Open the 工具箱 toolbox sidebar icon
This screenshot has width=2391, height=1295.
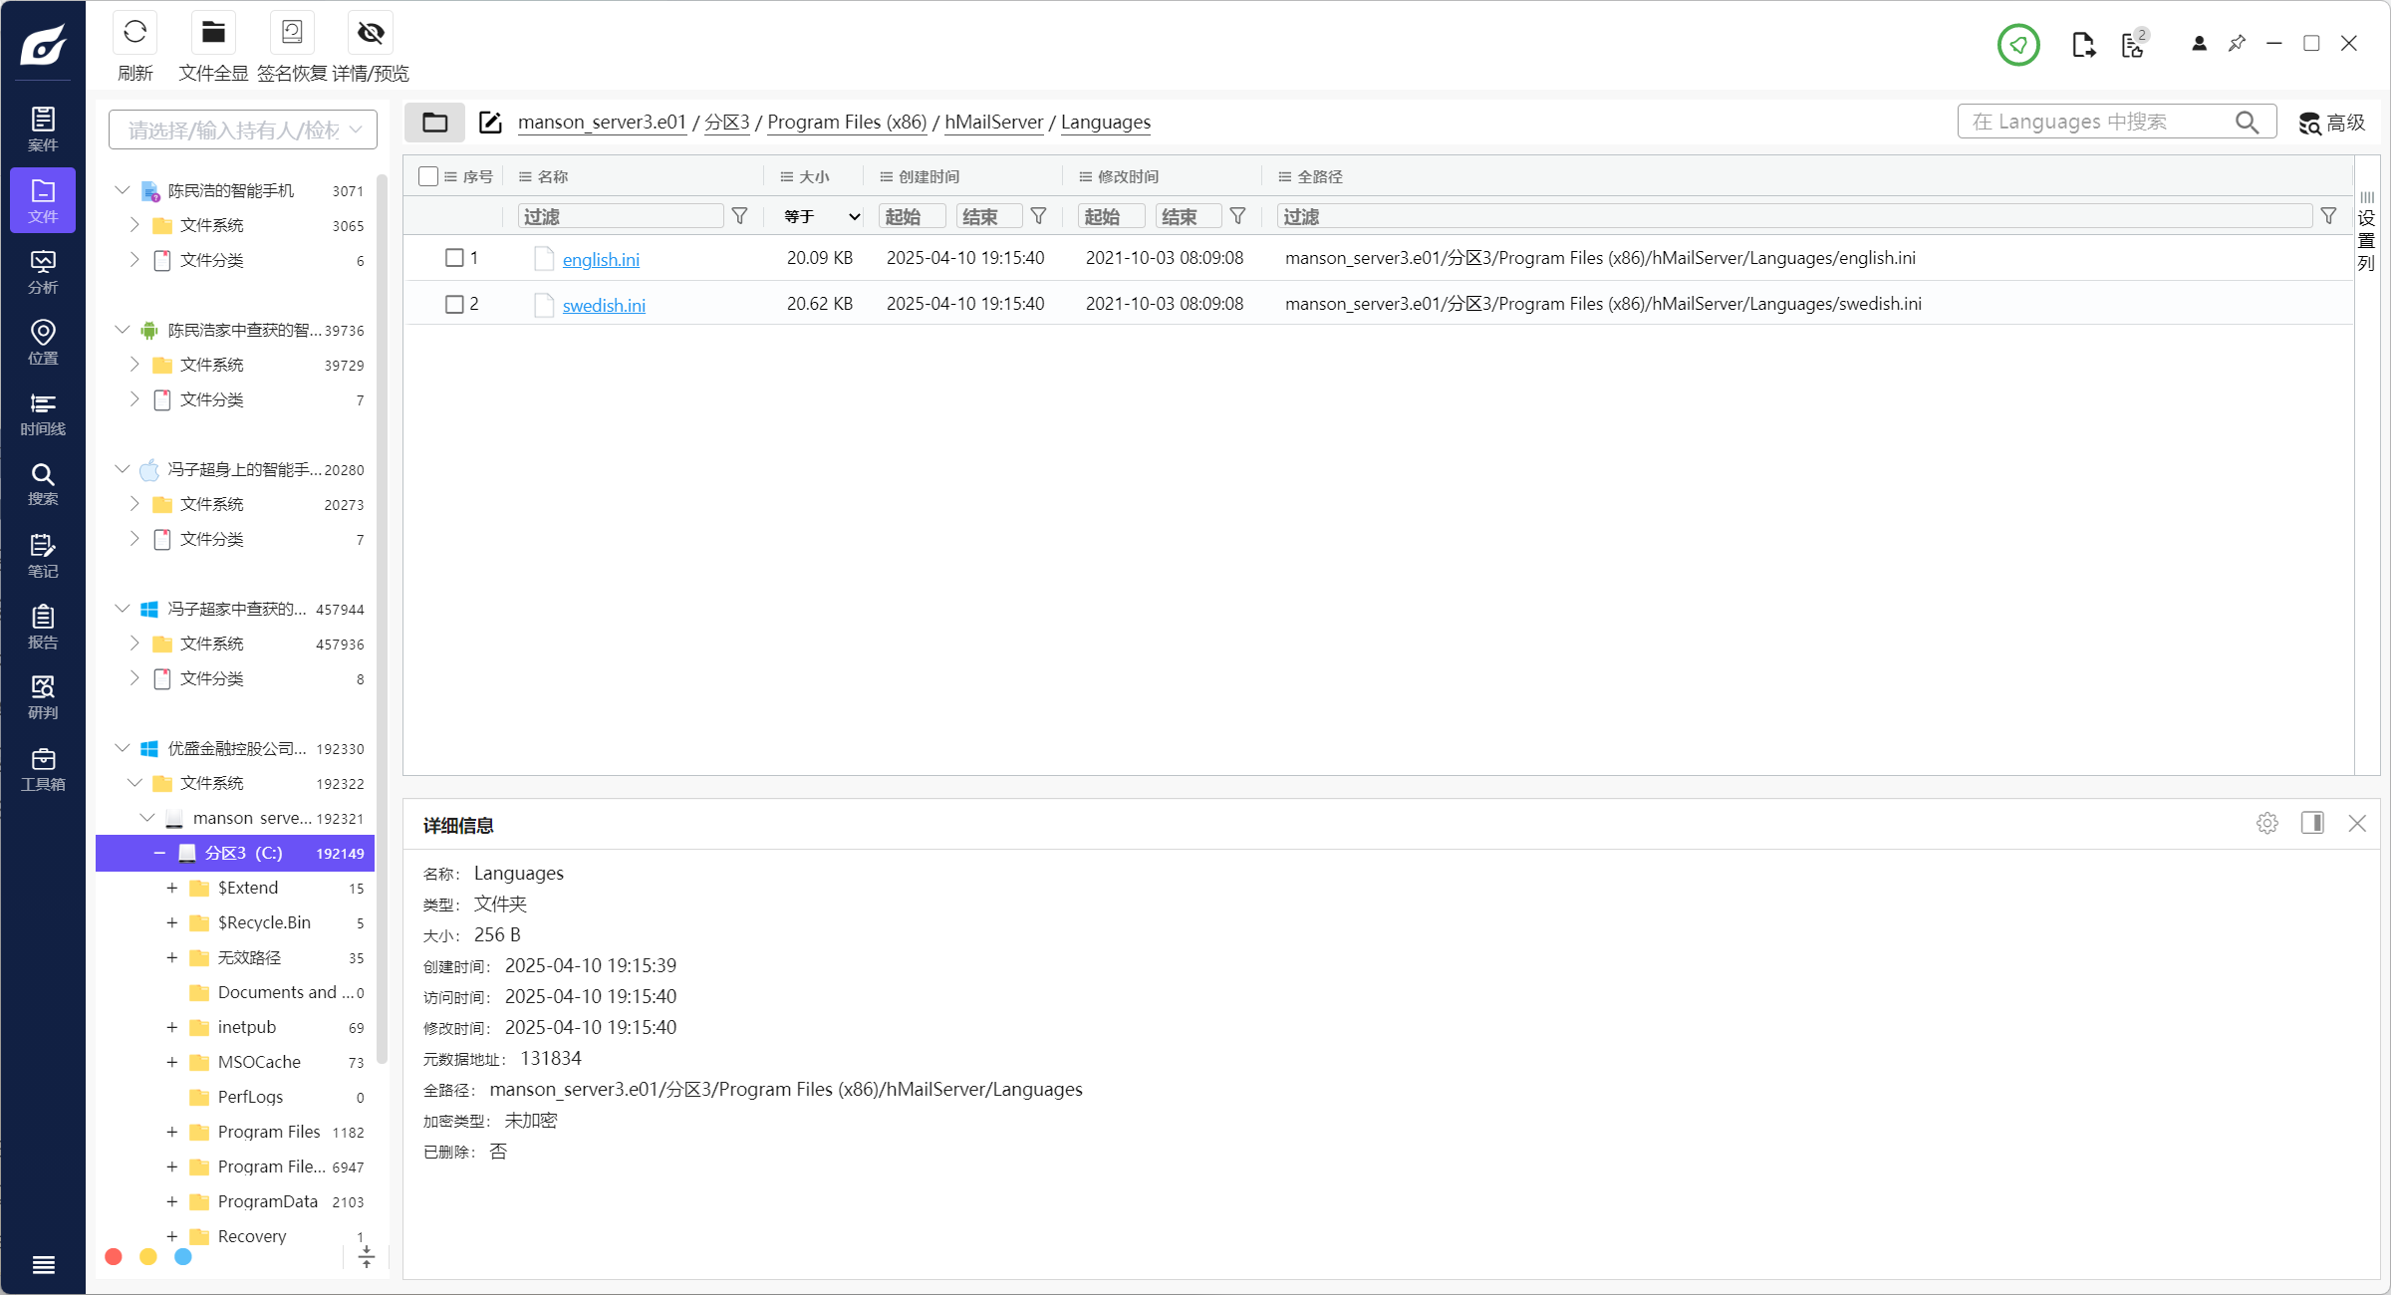click(43, 769)
